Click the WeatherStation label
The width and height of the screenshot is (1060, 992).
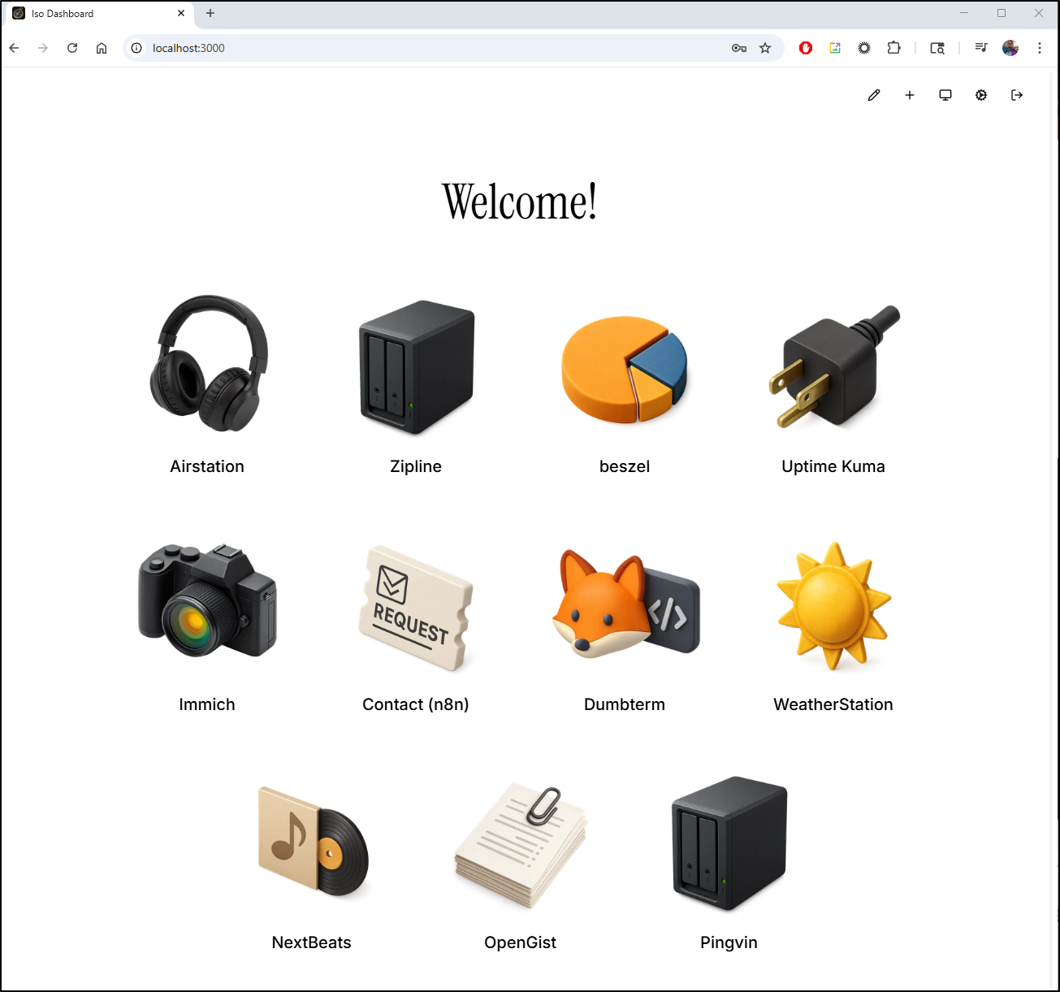(833, 704)
